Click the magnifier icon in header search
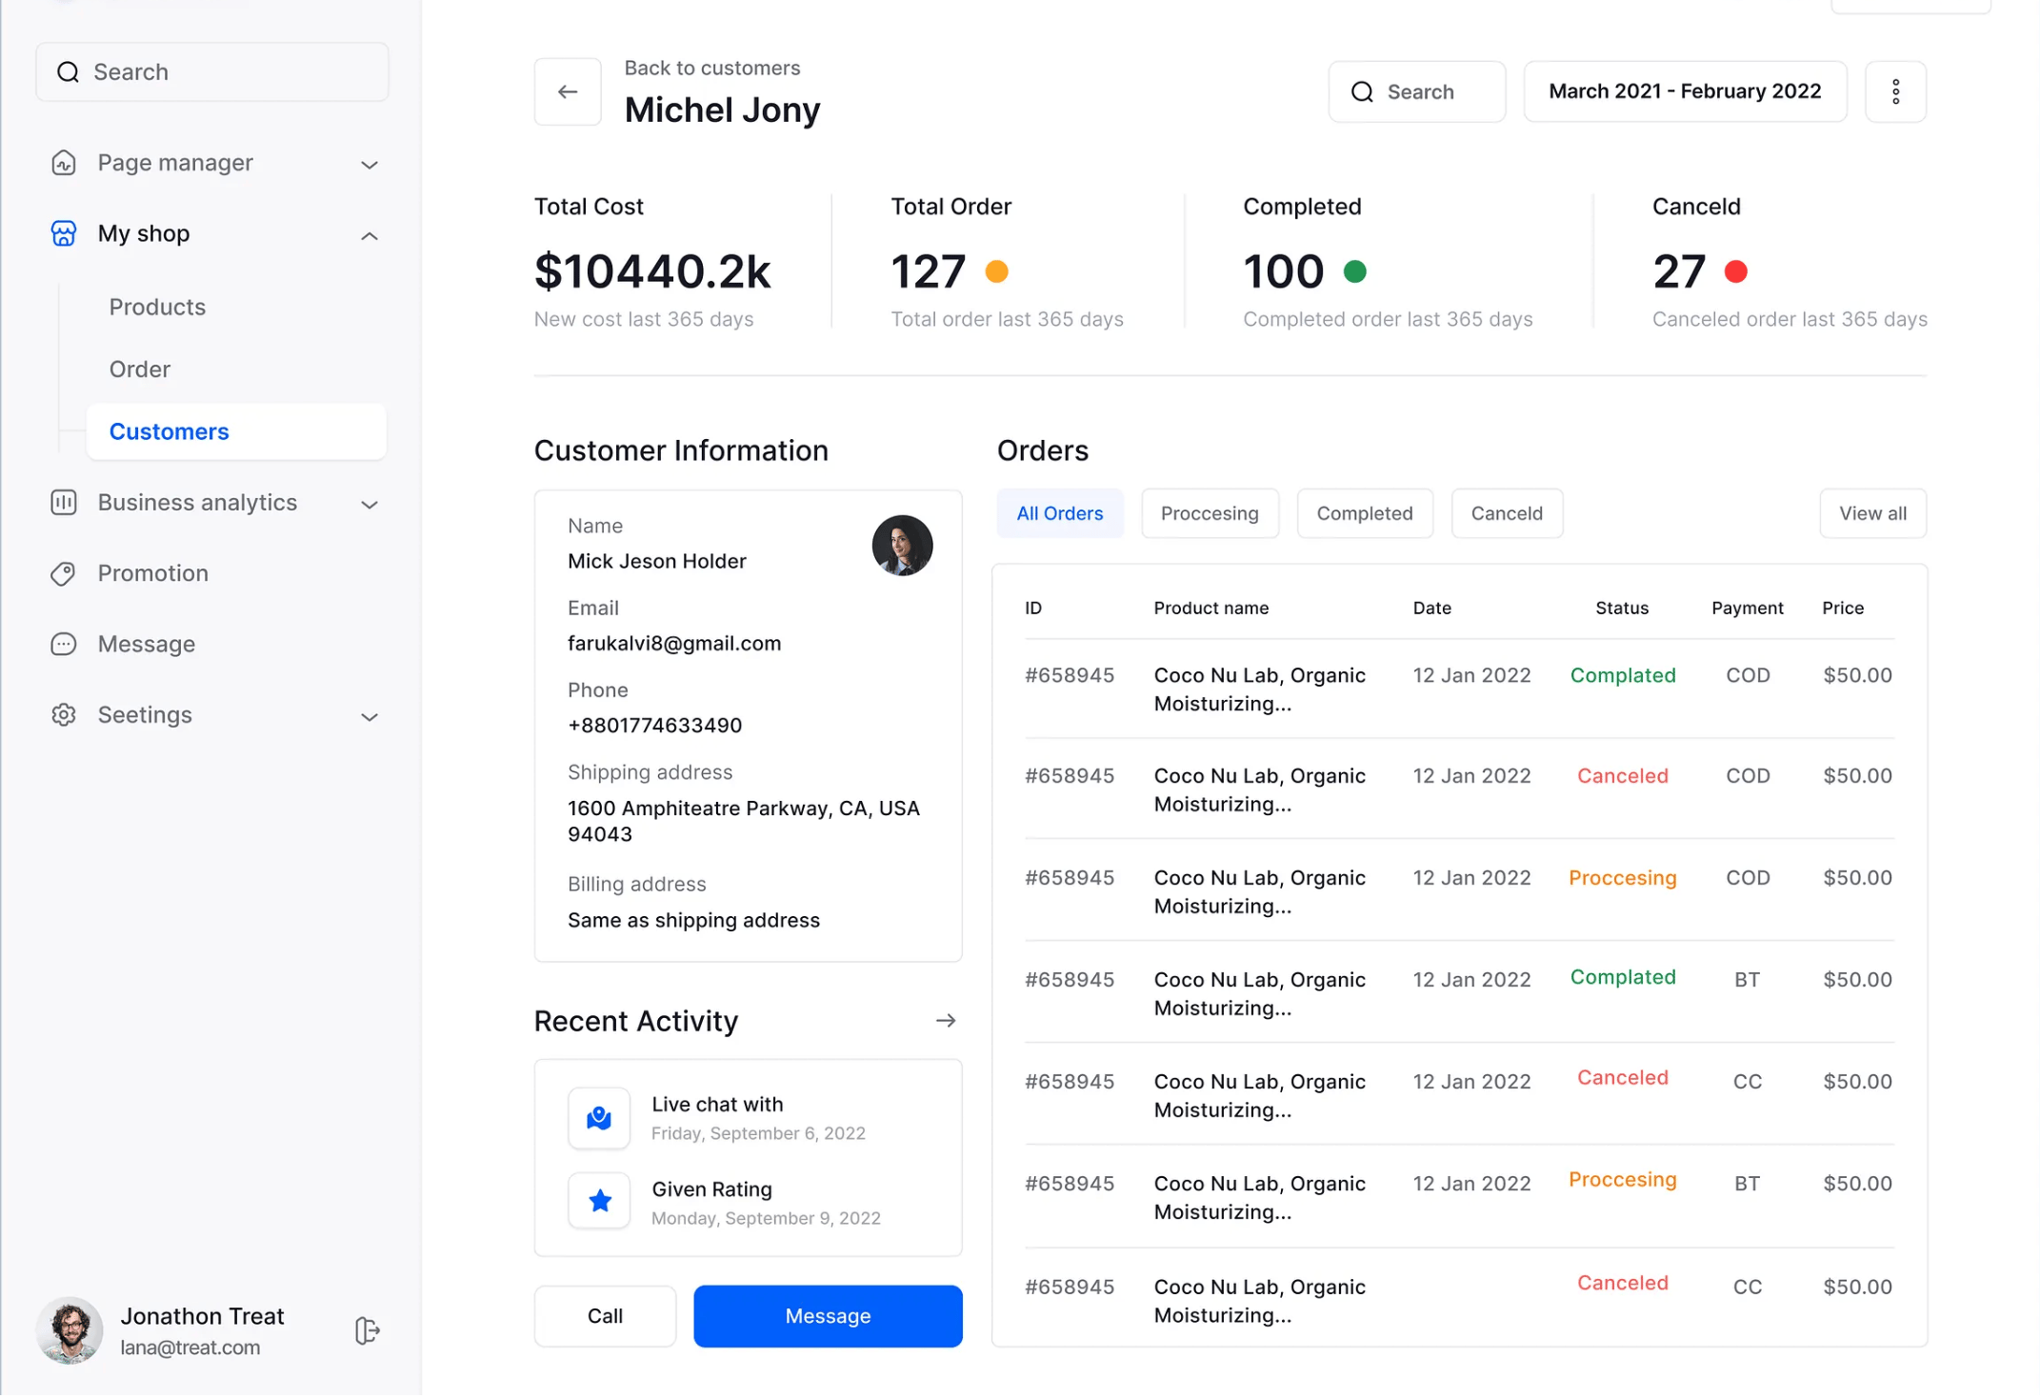The height and width of the screenshot is (1398, 2040). click(1362, 91)
